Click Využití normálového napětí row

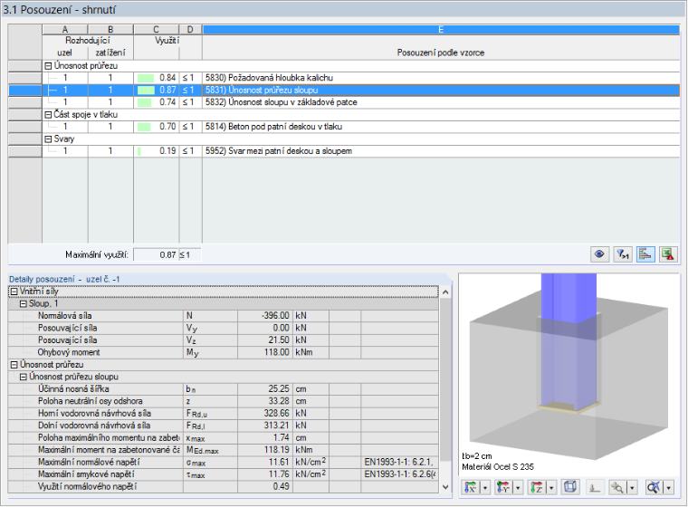point(223,487)
